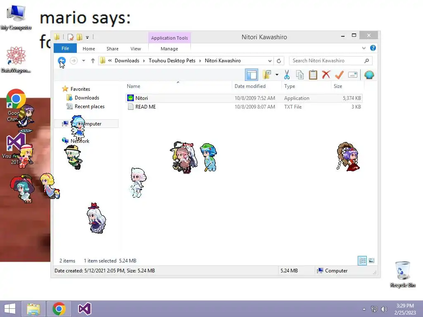
Task: Open Customize Quick Access Toolbar dropdown
Action: click(88, 38)
